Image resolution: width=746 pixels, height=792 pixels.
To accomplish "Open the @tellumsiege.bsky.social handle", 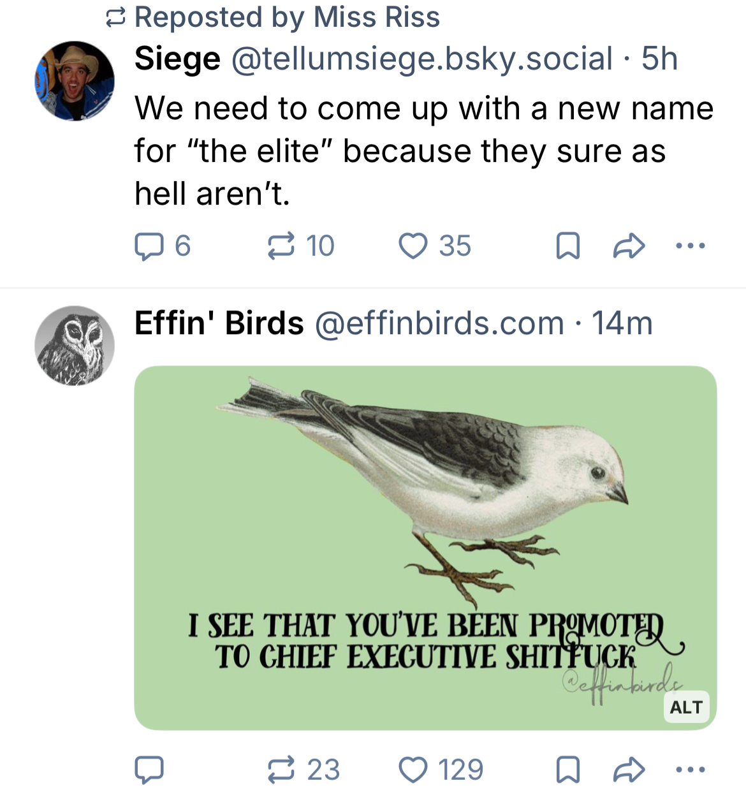I will point(421,59).
